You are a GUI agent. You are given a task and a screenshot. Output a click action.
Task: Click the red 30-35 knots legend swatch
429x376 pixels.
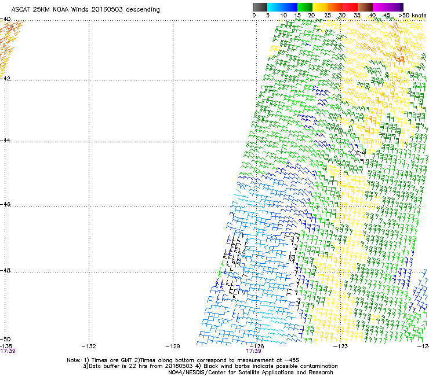pos(350,7)
